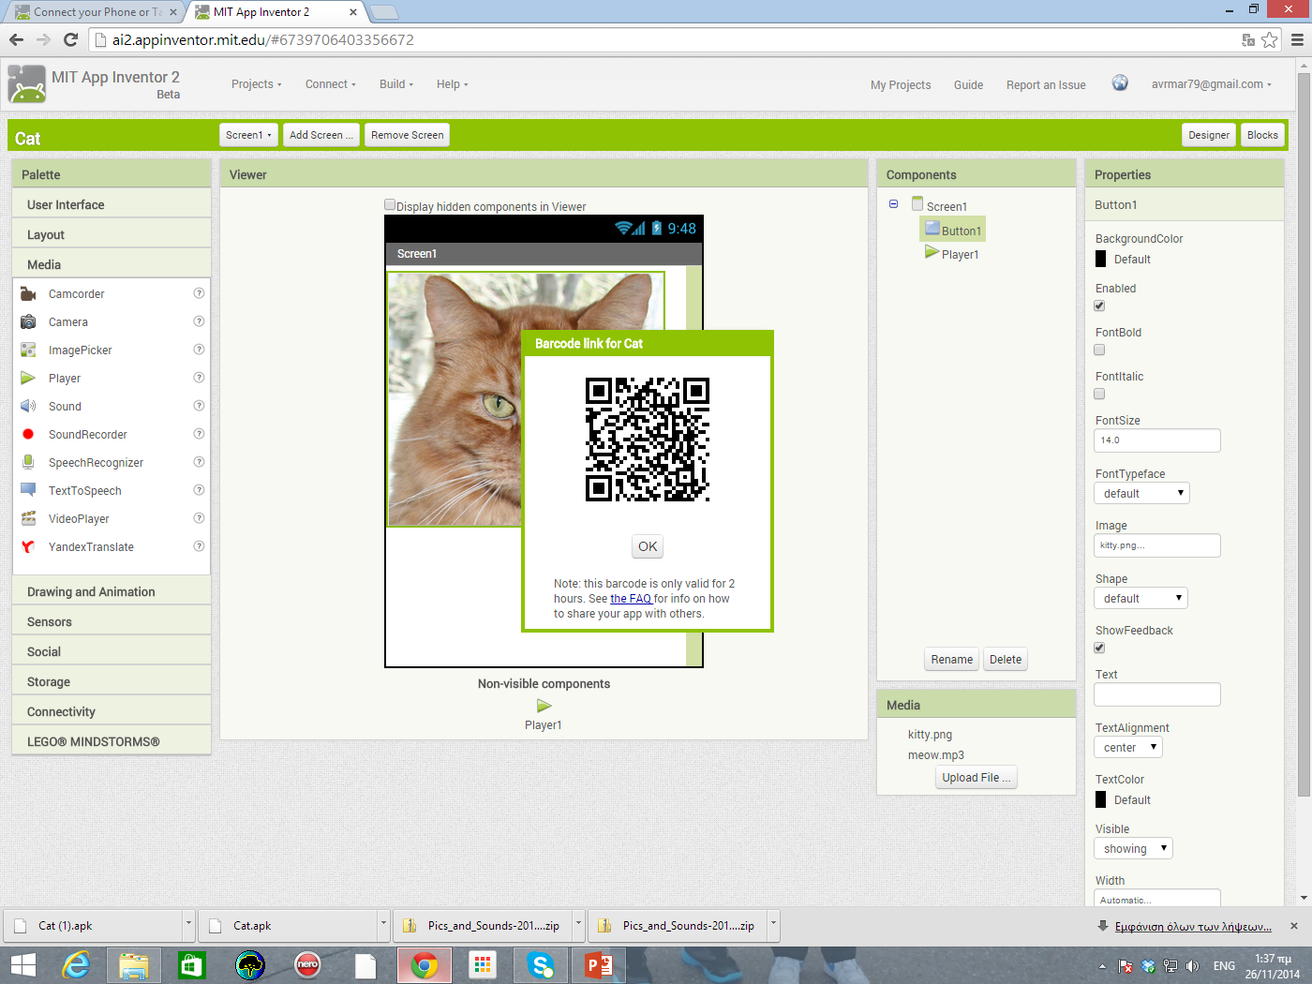The width and height of the screenshot is (1312, 984).
Task: Uncheck the ShowFeedback checkbox
Action: click(1099, 648)
